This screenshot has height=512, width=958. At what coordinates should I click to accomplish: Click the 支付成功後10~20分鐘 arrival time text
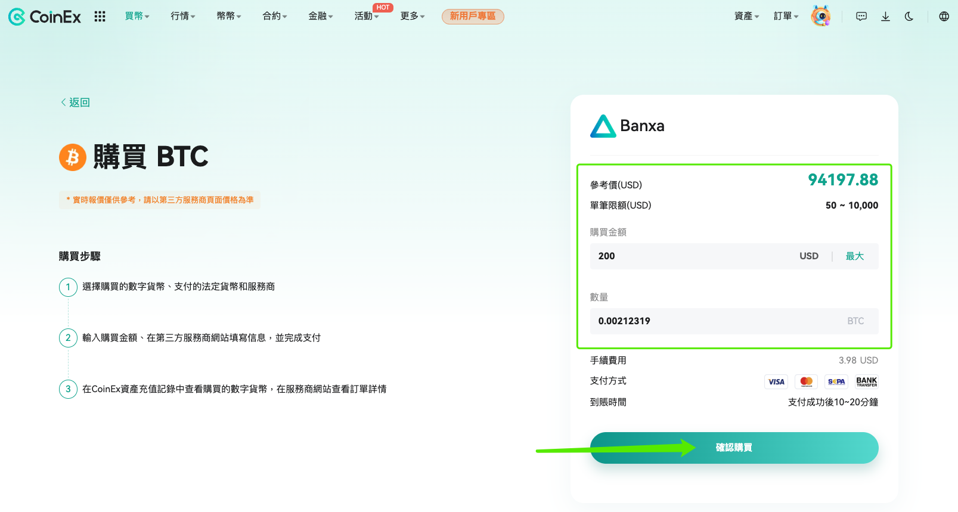pos(833,402)
